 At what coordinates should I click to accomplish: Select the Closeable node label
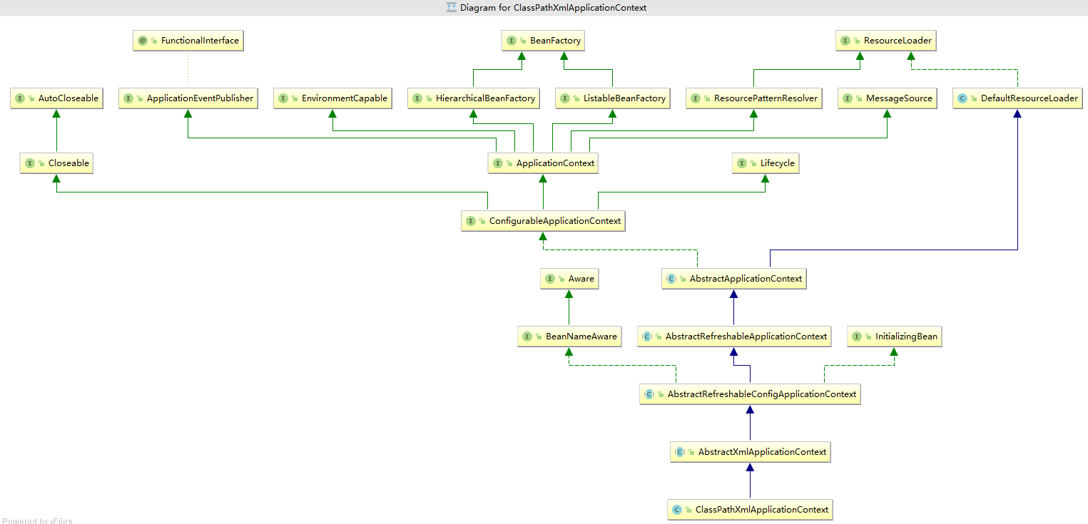[x=68, y=163]
